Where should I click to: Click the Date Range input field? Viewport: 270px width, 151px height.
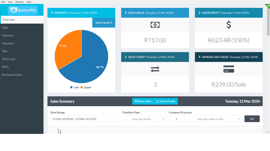point(84,118)
